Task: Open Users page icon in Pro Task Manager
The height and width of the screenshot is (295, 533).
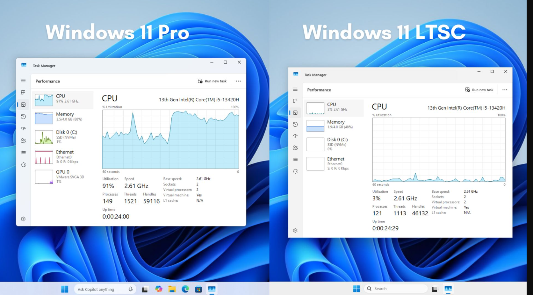Action: tap(23, 140)
